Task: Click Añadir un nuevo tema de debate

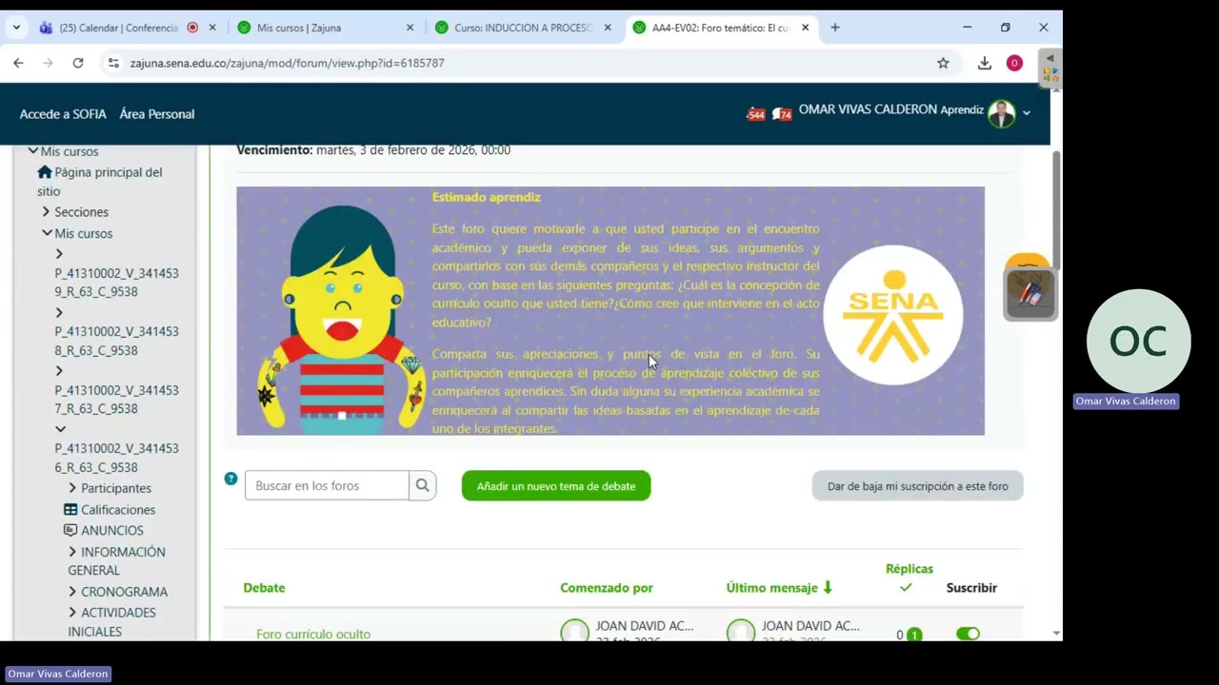Action: (556, 486)
